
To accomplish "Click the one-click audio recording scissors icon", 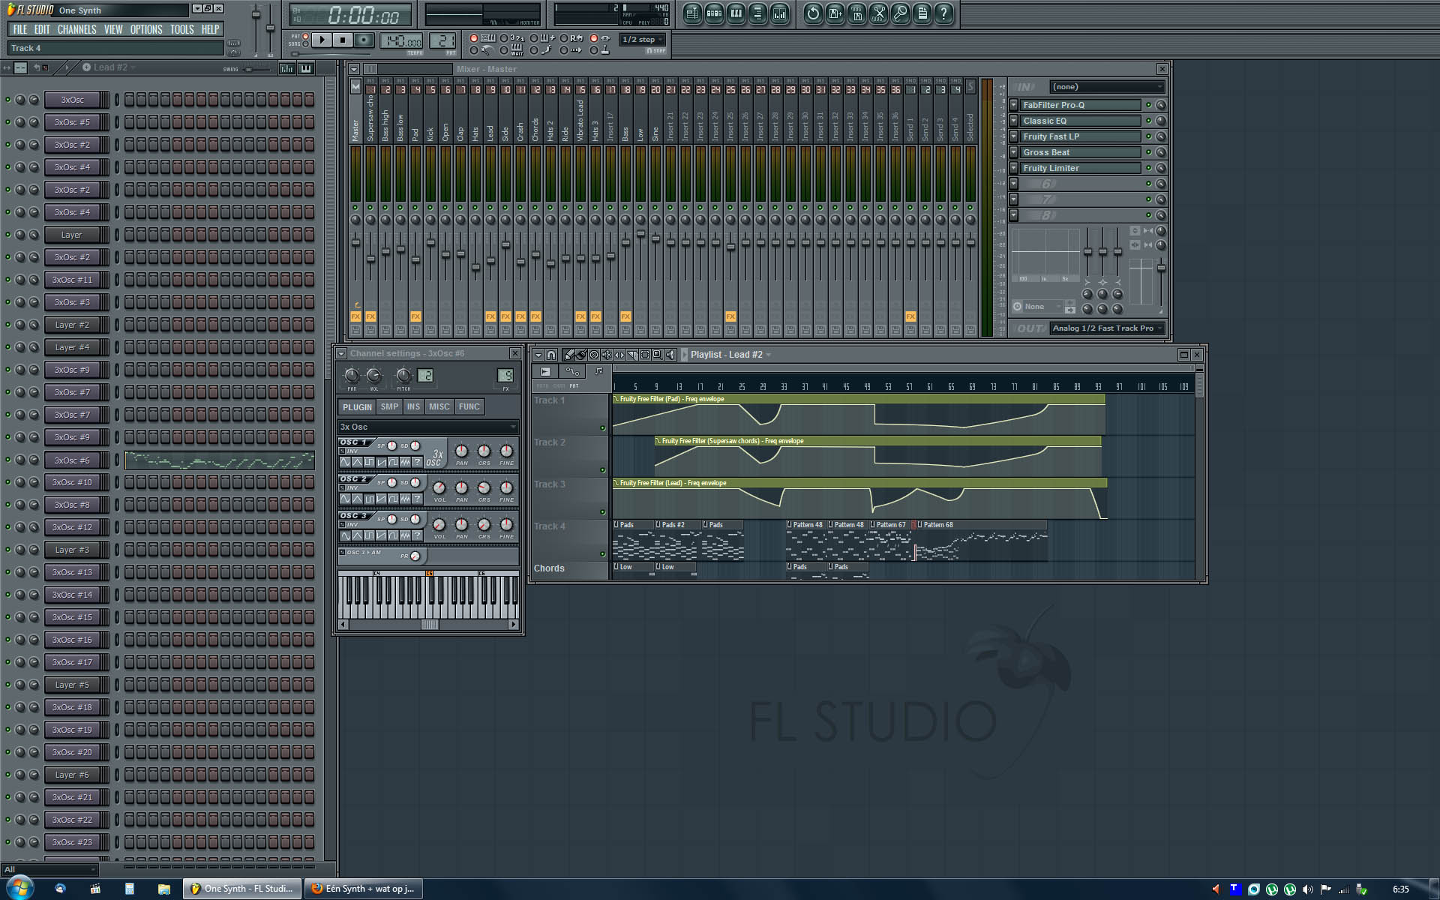I will [x=878, y=13].
